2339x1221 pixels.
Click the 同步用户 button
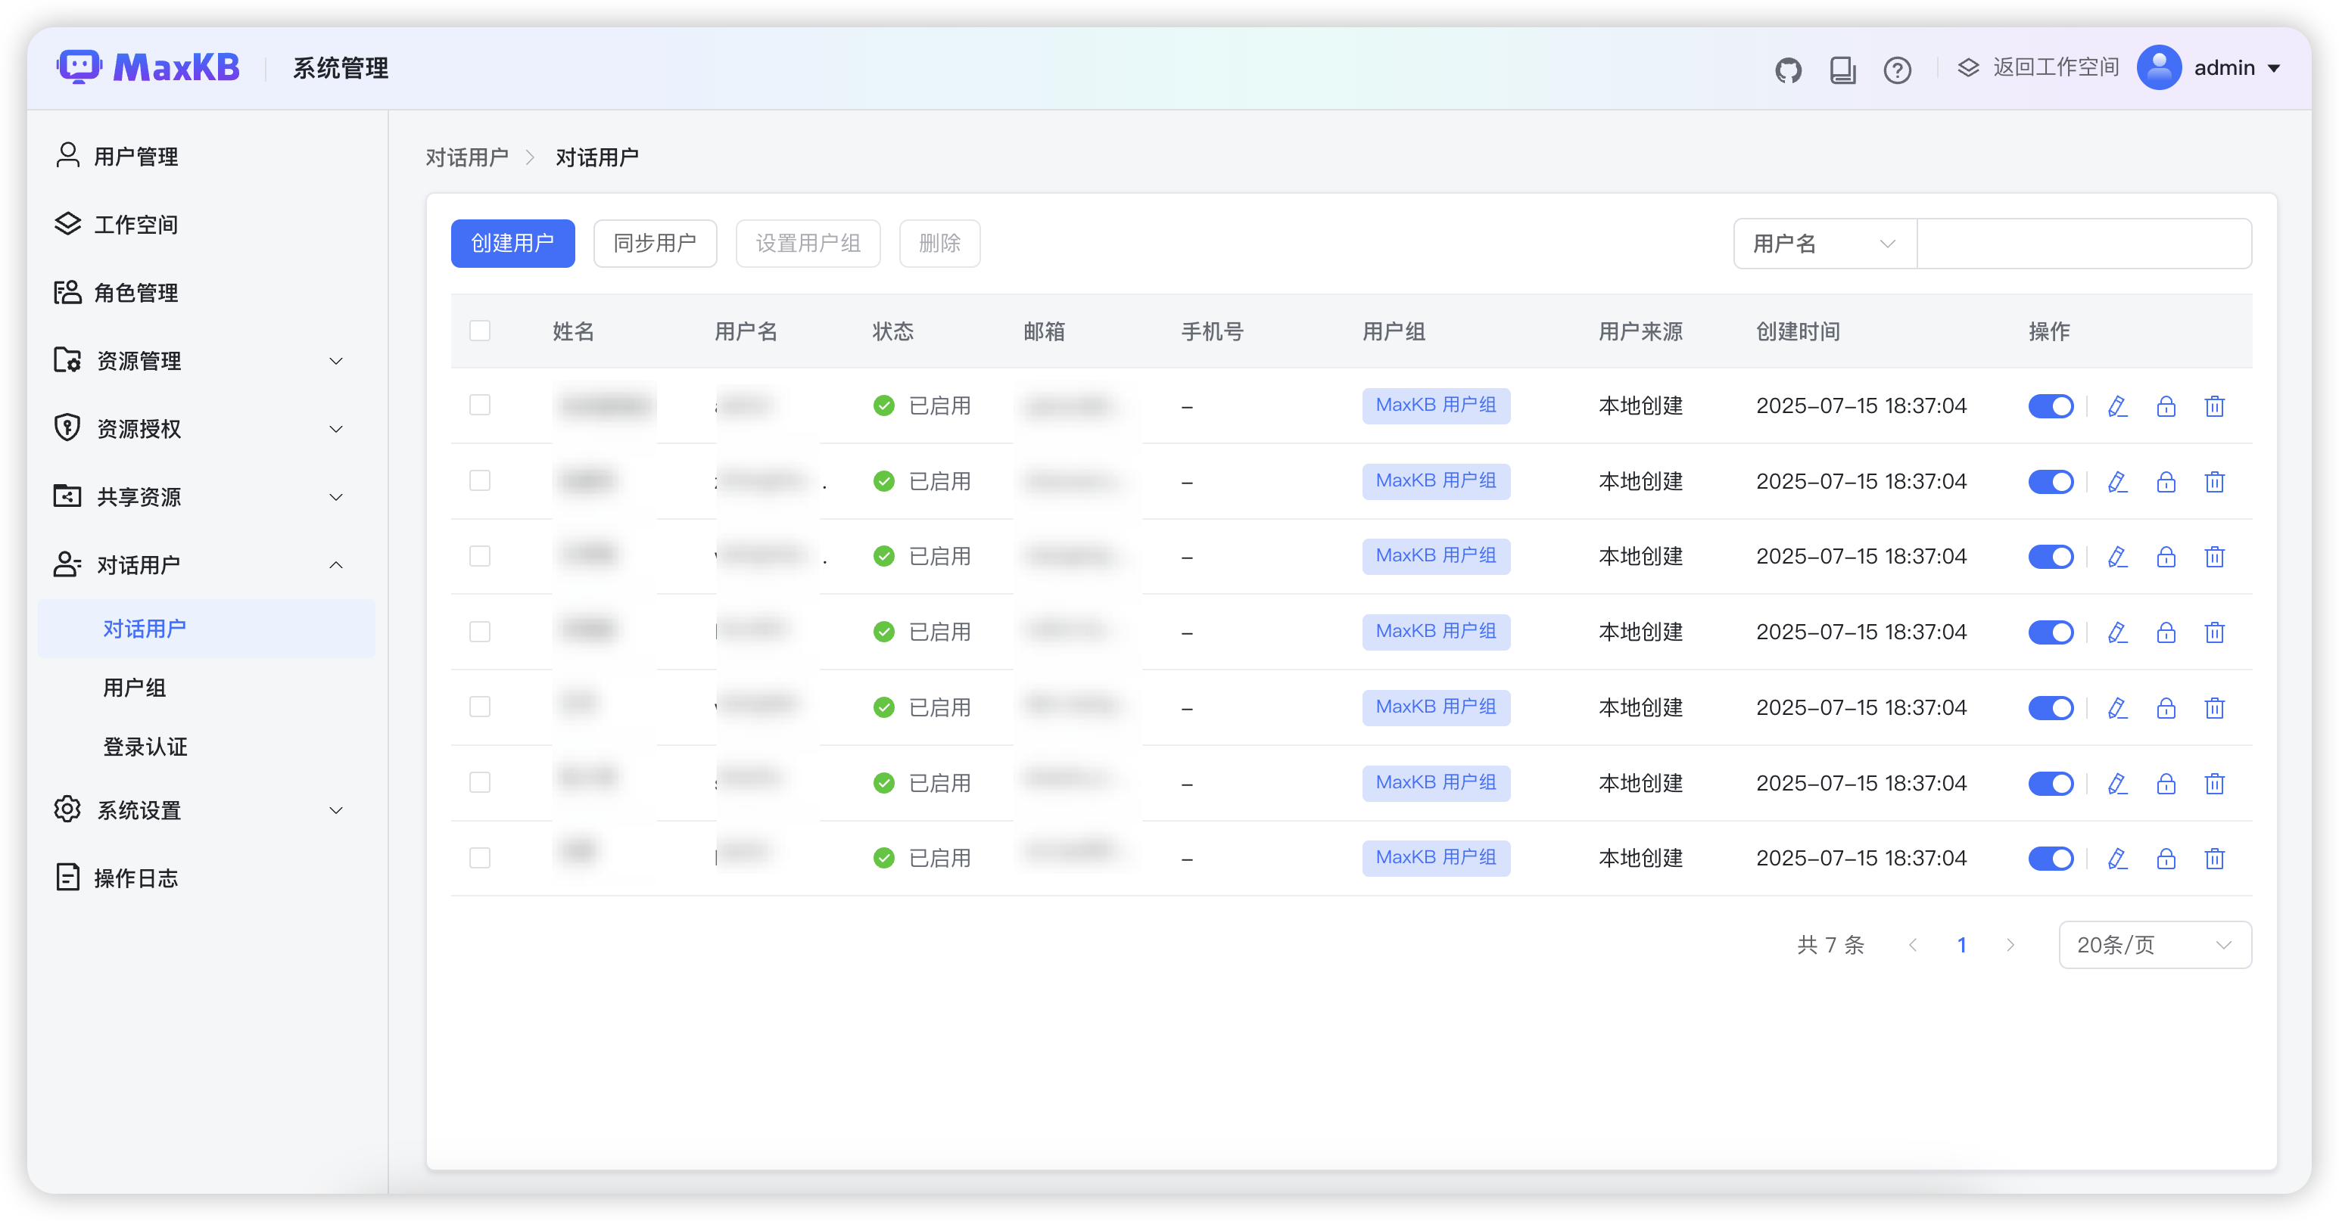click(655, 243)
